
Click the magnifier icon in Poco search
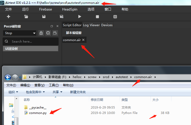tap(6, 41)
